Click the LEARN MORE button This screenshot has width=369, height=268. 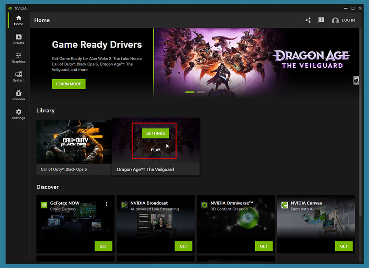[69, 84]
